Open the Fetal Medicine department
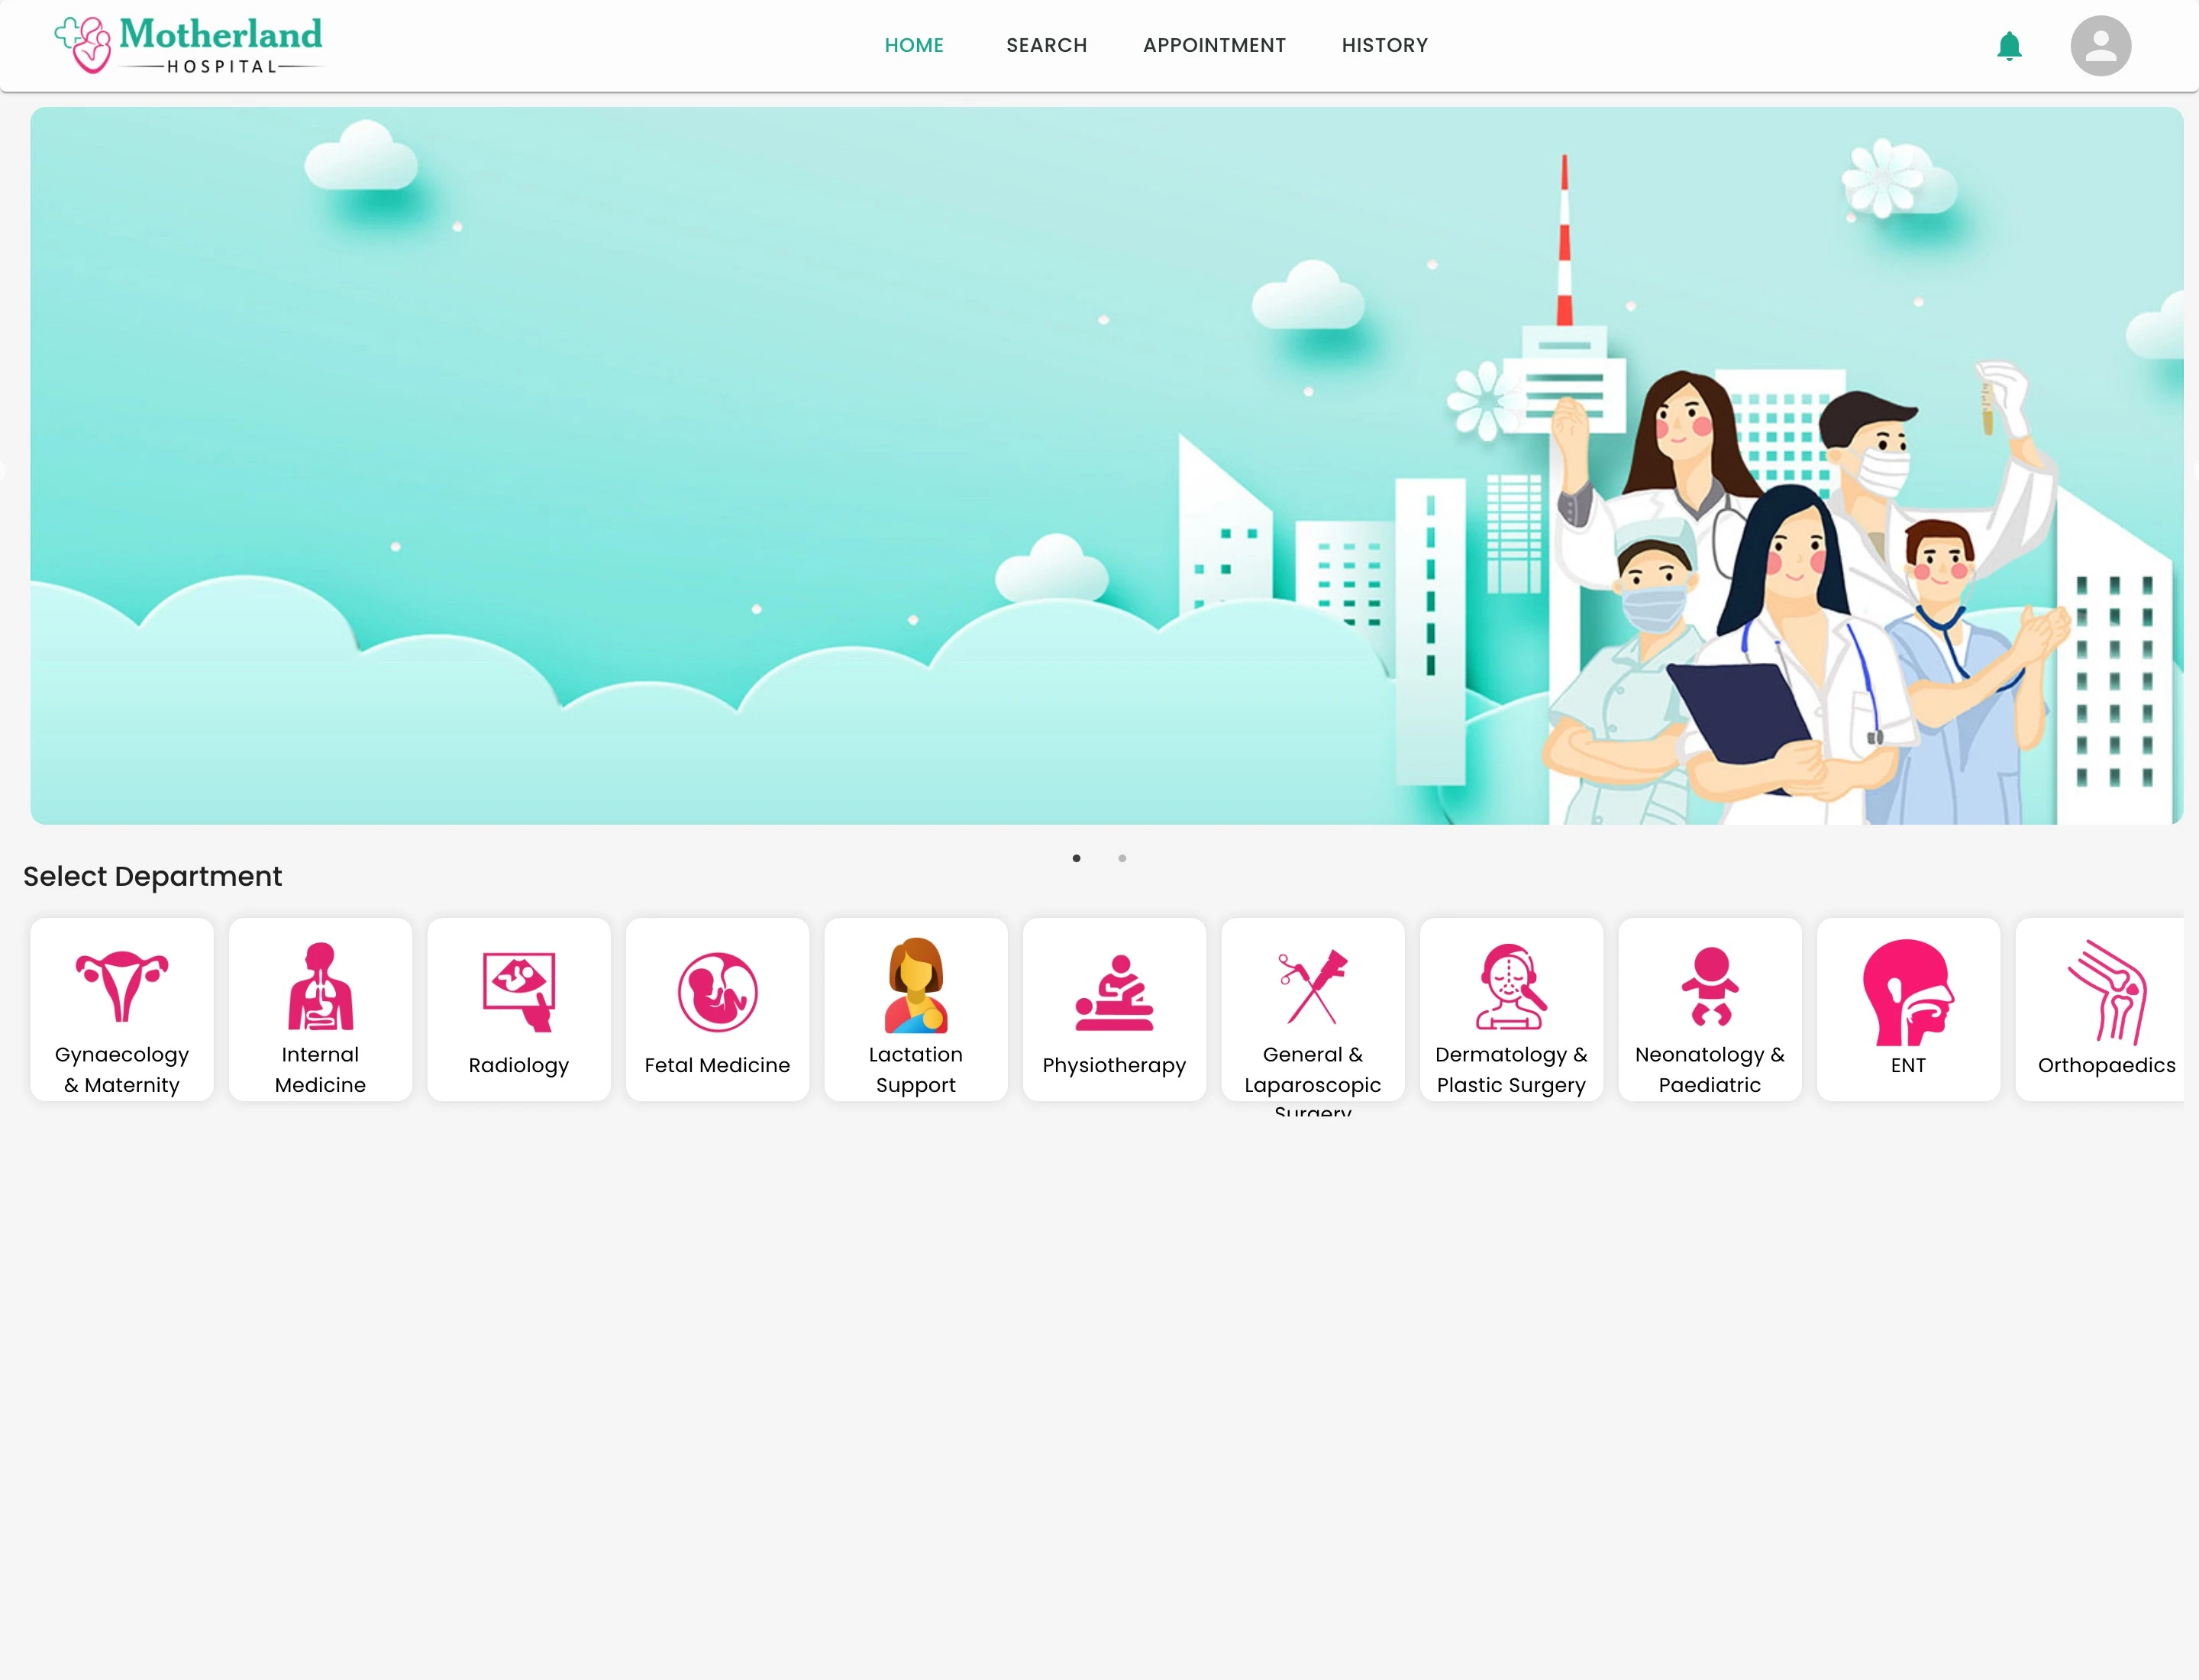The height and width of the screenshot is (1680, 2199). [x=717, y=1009]
